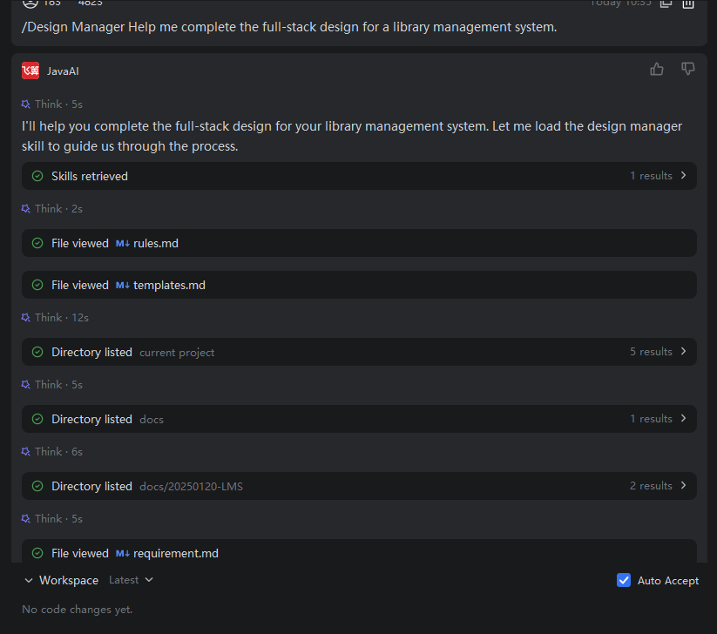Viewport: 717px width, 634px height.
Task: Click the user avatar icon at top
Action: coord(30,3)
